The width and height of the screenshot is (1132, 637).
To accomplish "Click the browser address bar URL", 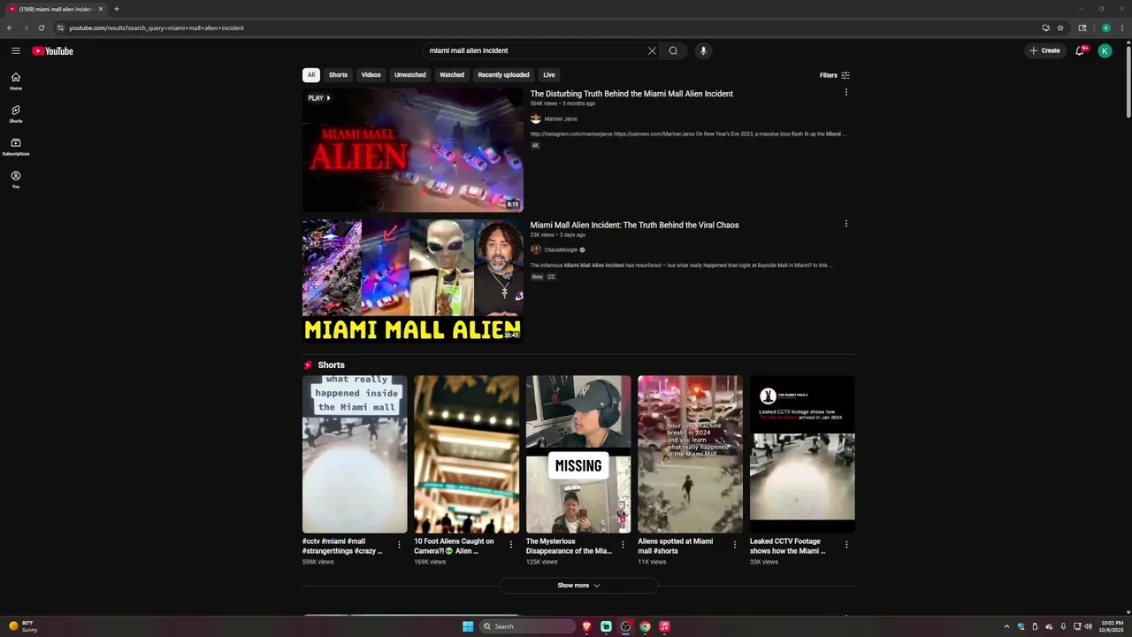I will [x=157, y=27].
